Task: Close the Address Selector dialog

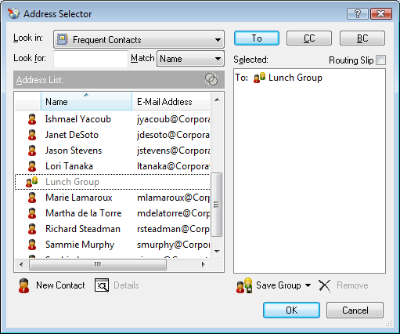Action: (381, 13)
